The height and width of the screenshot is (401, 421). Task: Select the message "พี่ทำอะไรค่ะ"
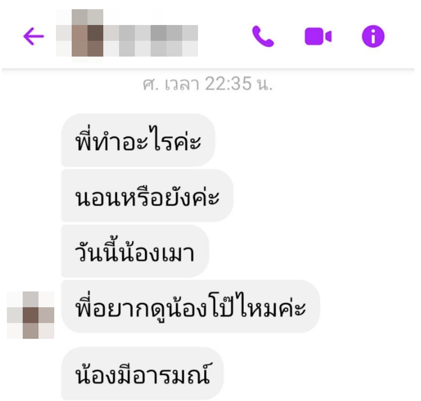click(138, 140)
